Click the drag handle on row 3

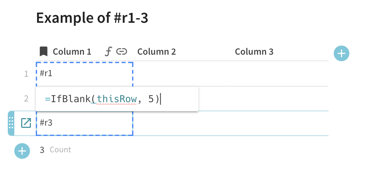[11, 123]
